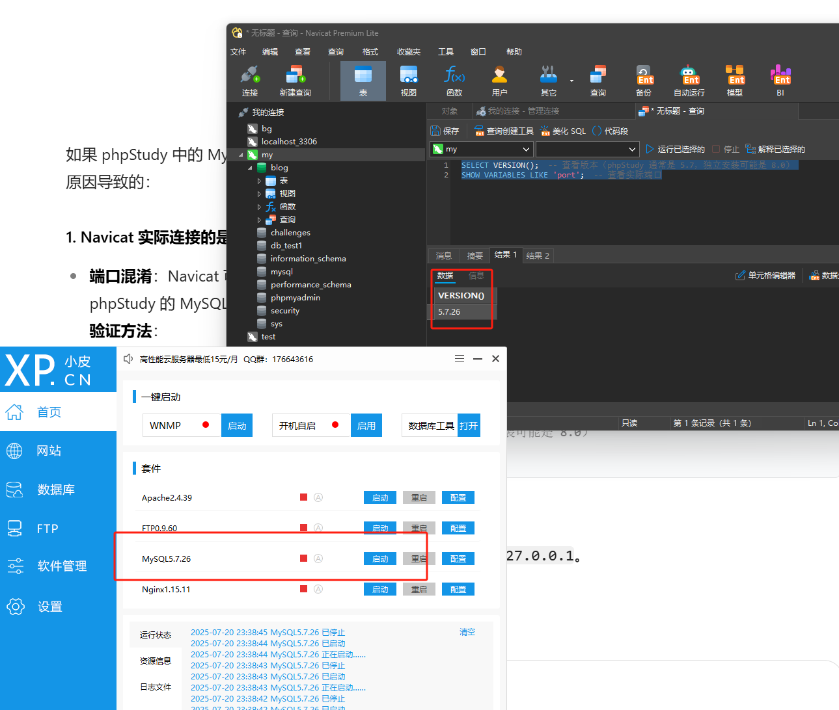Screen dimensions: 839x710
Task: Switch to the 结果 2 result tab
Action: (538, 256)
